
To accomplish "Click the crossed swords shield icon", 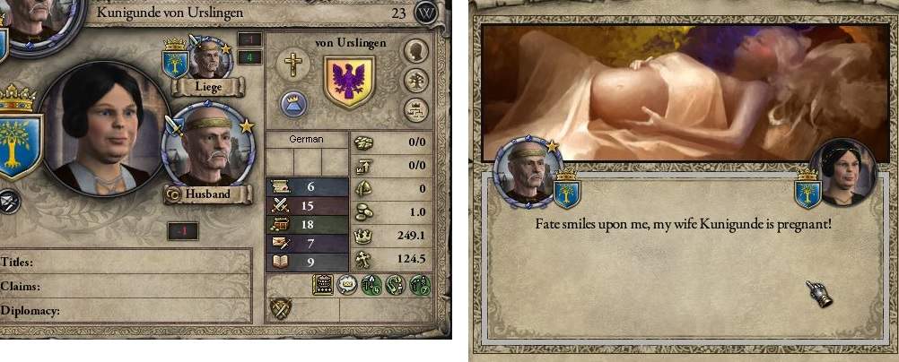I will point(280,309).
